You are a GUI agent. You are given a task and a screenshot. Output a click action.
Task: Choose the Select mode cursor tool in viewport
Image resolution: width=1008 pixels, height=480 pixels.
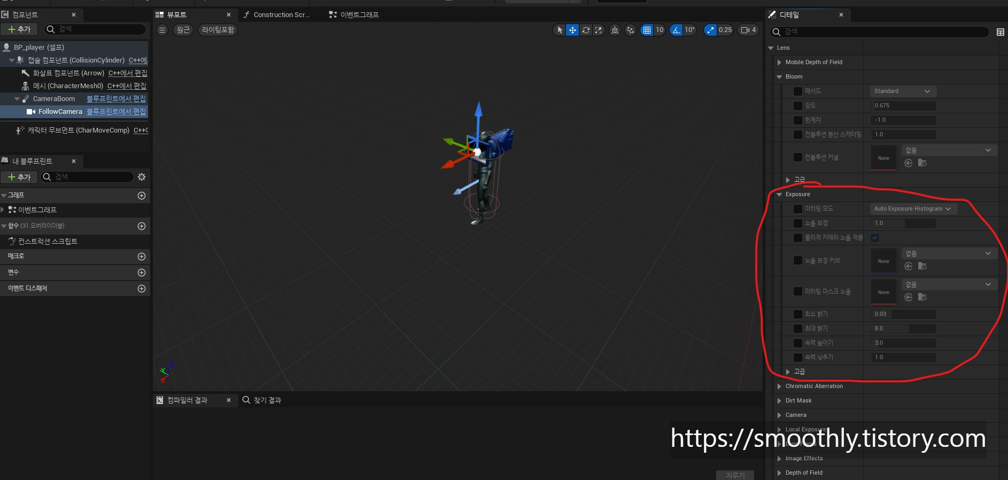click(560, 30)
